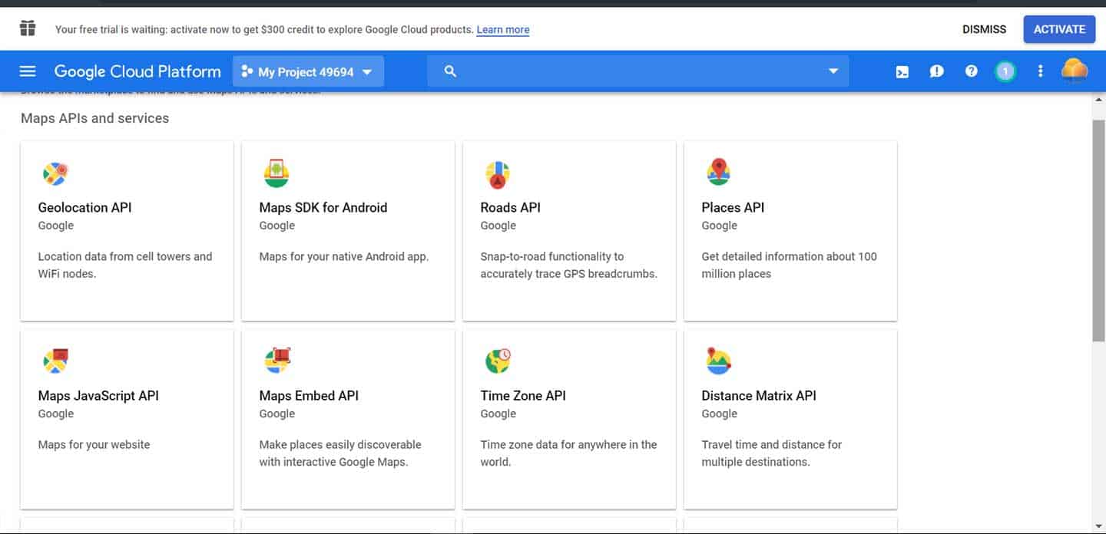This screenshot has width=1106, height=534.
Task: Open the Places API card
Action: 790,231
